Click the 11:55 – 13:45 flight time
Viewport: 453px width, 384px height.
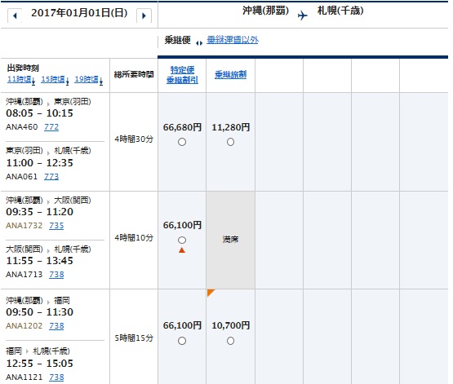click(39, 261)
